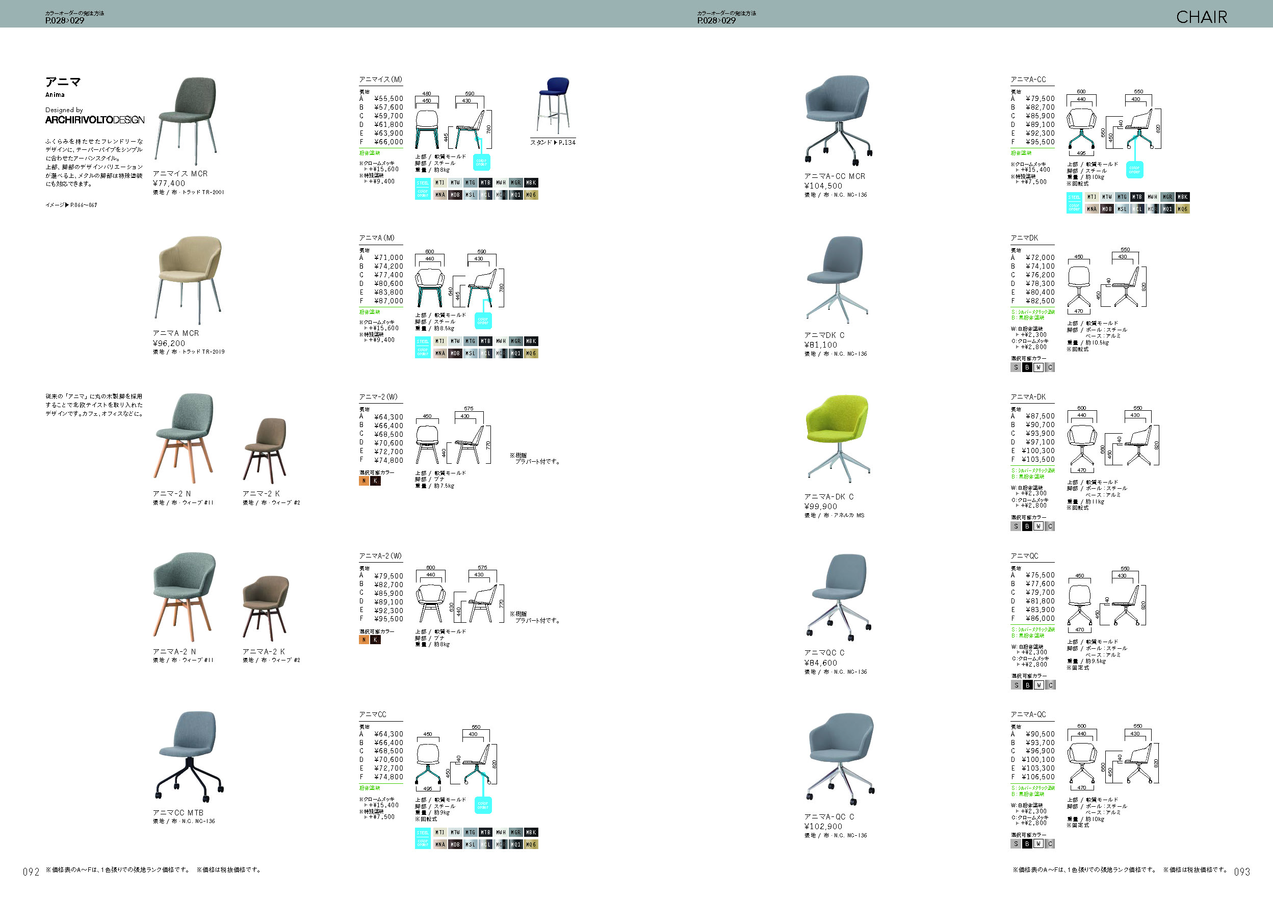Click the ARCHIRIVOLTODESIGN designer logo
Viewport: 1273px width, 900px height.
95,120
